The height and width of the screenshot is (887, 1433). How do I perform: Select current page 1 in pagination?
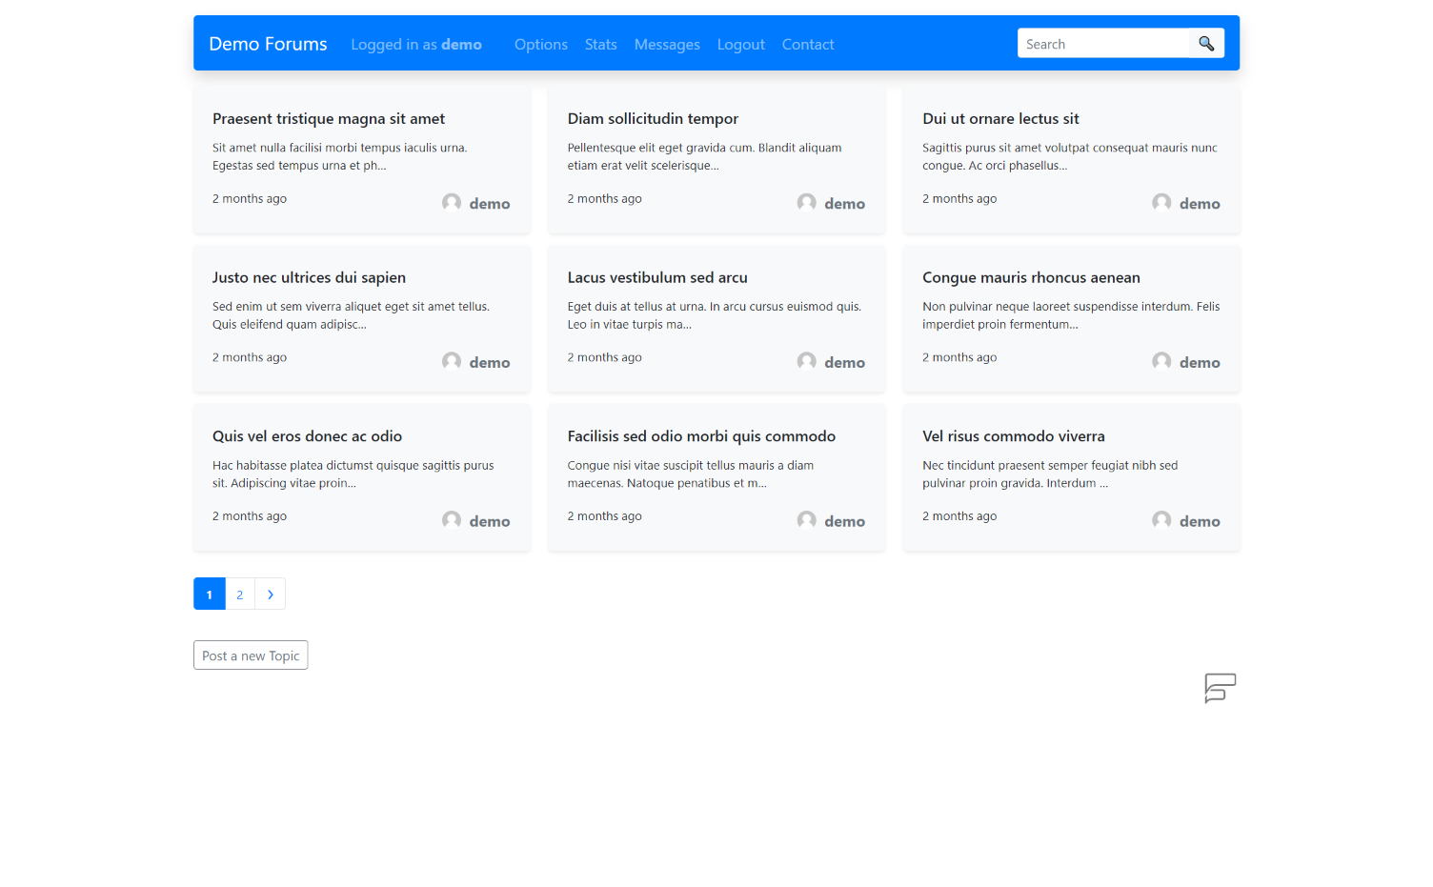click(210, 595)
